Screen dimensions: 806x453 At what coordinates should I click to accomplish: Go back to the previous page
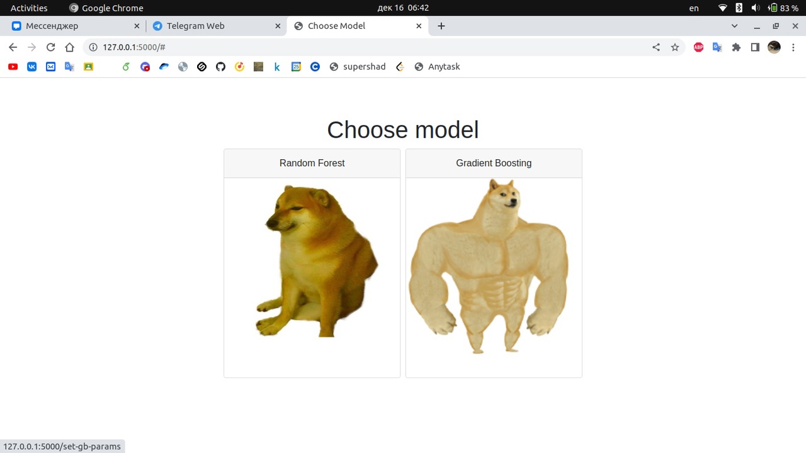pos(13,47)
